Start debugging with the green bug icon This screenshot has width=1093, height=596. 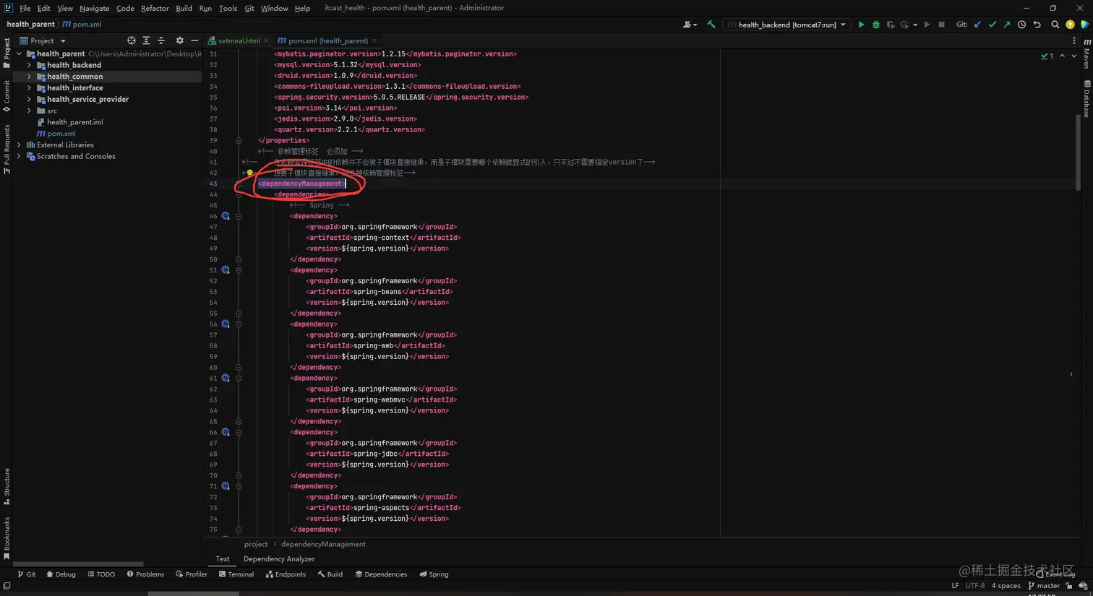876,25
